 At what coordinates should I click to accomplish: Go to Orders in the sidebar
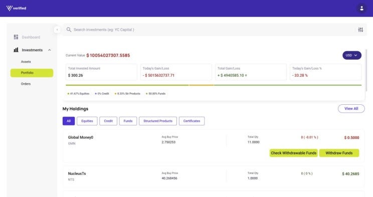[26, 84]
